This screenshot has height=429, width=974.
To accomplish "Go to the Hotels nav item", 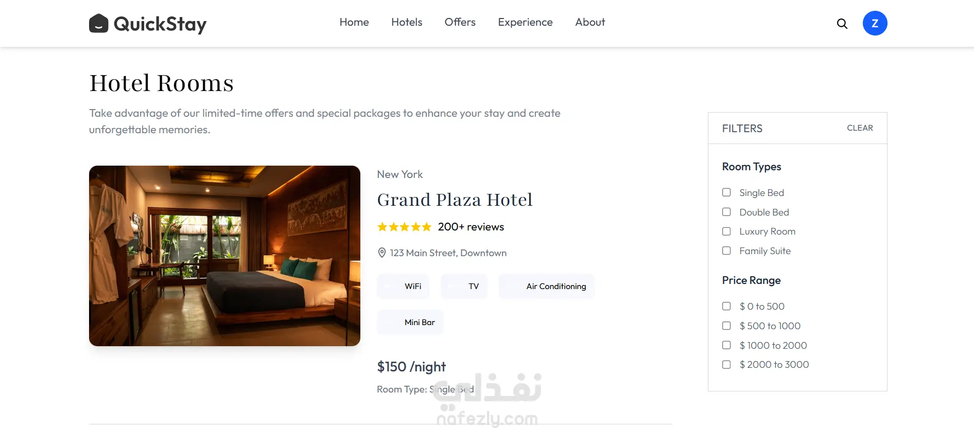I will [x=407, y=22].
